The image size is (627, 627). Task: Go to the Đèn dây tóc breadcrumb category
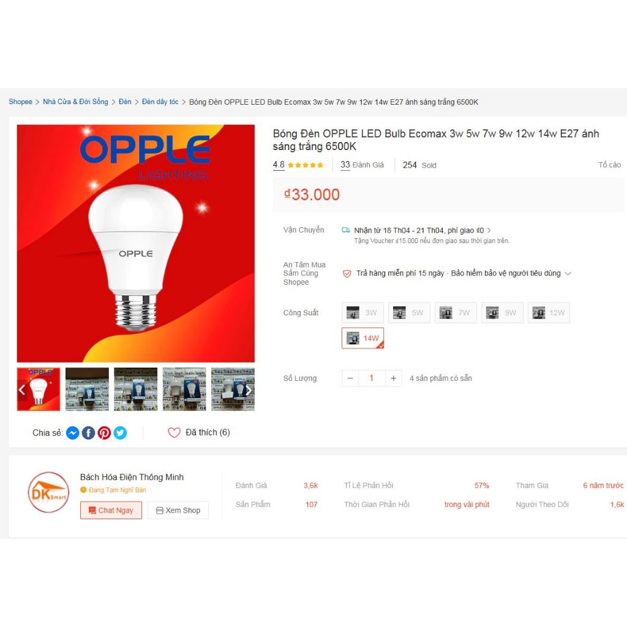click(160, 102)
